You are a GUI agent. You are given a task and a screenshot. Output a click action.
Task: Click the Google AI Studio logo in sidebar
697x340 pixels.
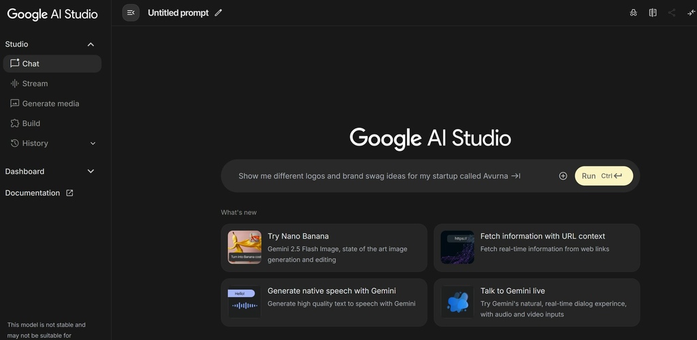tap(52, 14)
